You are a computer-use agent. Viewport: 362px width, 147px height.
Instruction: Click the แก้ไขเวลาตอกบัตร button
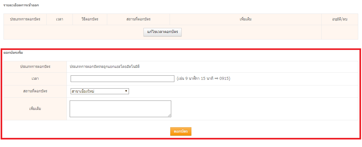162,32
